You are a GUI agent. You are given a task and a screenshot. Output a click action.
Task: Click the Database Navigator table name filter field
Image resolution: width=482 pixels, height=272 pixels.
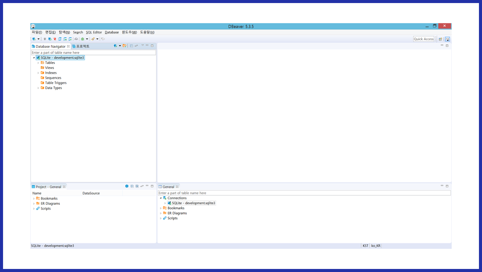tap(93, 53)
